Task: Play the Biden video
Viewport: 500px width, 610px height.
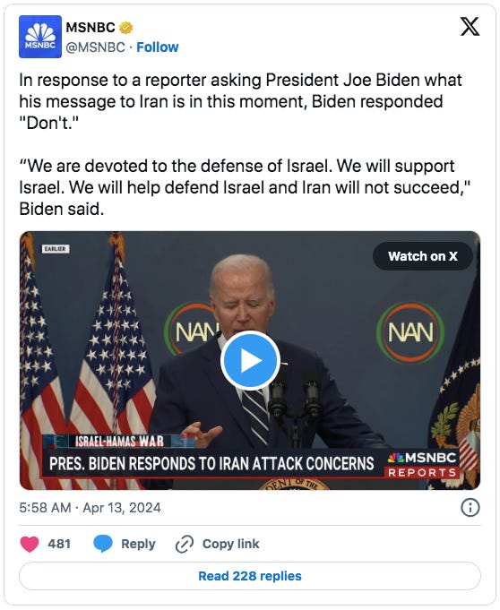Action: click(x=250, y=361)
